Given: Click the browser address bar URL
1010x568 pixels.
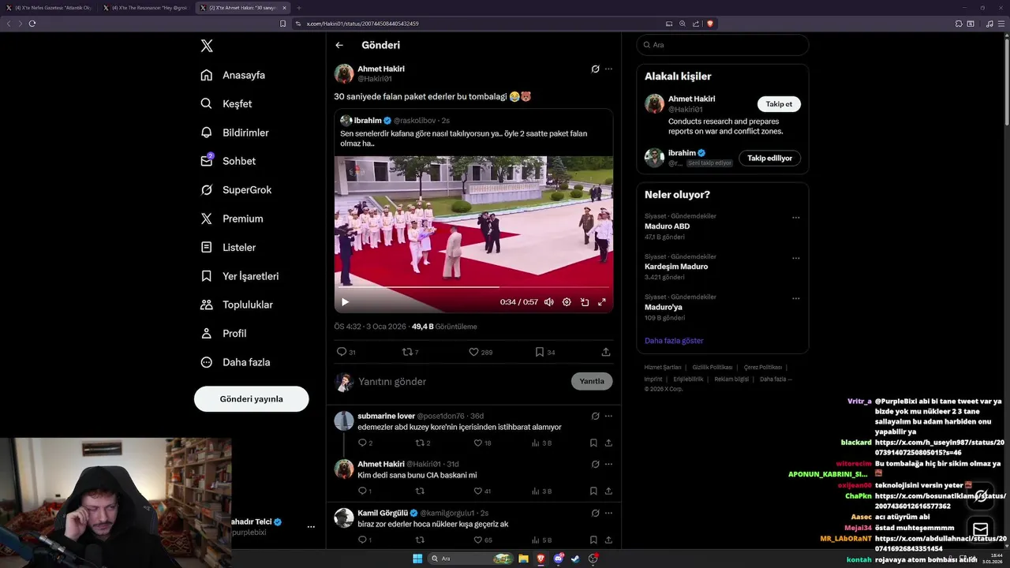Looking at the screenshot, I should (x=363, y=24).
